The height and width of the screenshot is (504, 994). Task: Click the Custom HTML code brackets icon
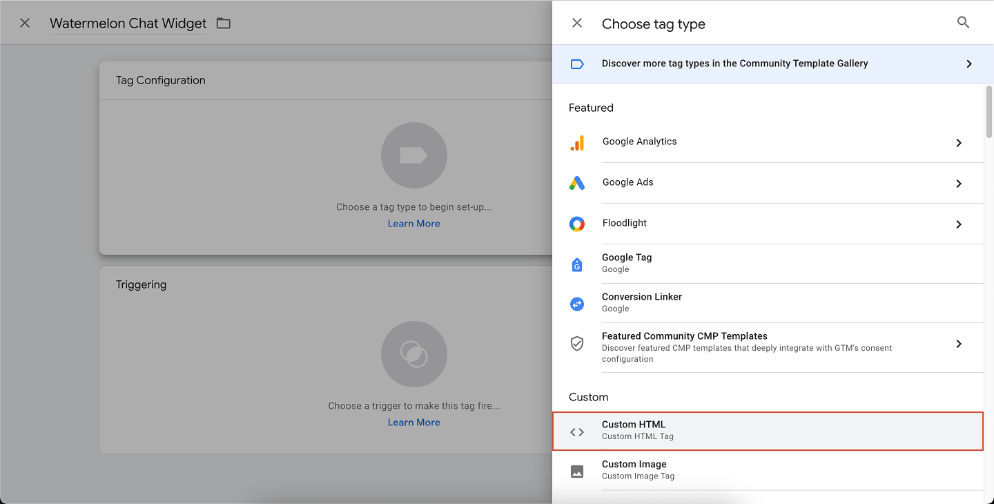tap(577, 432)
